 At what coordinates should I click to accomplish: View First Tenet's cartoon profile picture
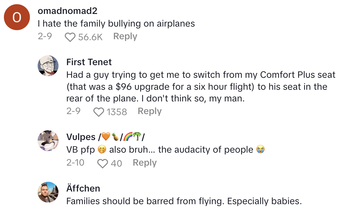[x=48, y=66]
